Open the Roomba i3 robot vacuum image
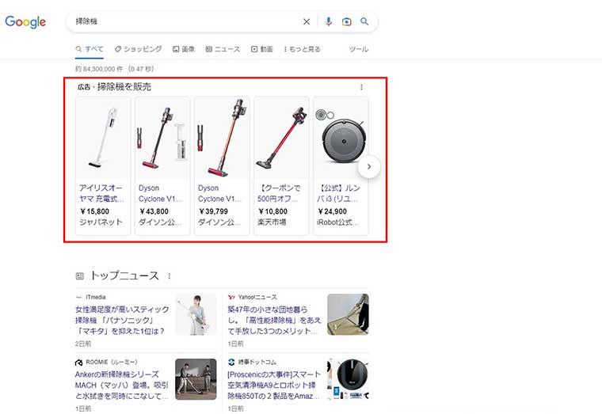602x414 pixels. (x=341, y=138)
